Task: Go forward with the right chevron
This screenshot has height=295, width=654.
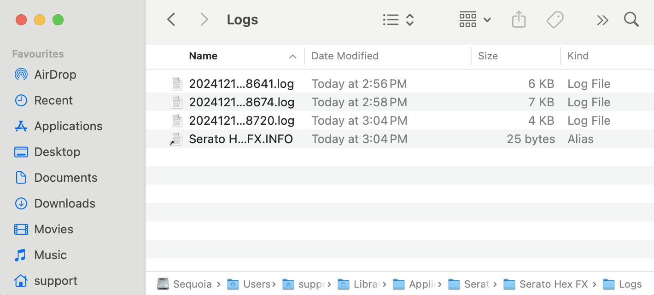Action: (x=204, y=20)
